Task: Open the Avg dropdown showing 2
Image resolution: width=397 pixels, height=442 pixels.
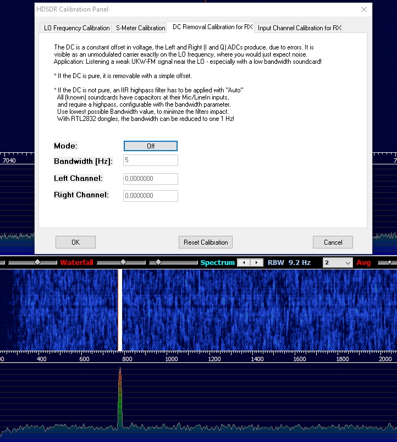Action: [x=338, y=263]
